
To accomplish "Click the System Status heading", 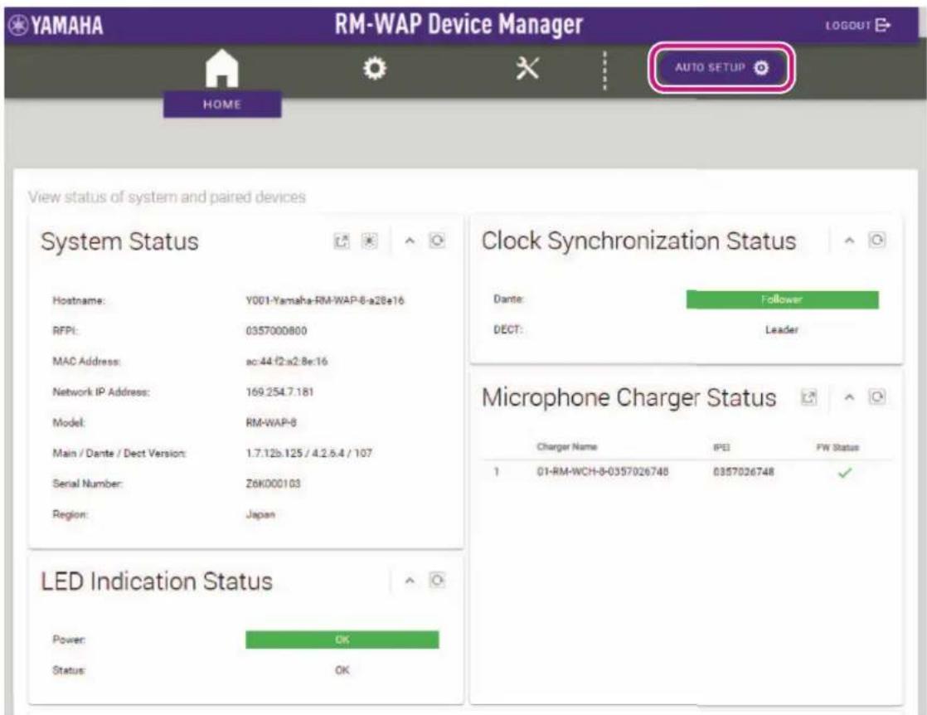I will [x=120, y=242].
